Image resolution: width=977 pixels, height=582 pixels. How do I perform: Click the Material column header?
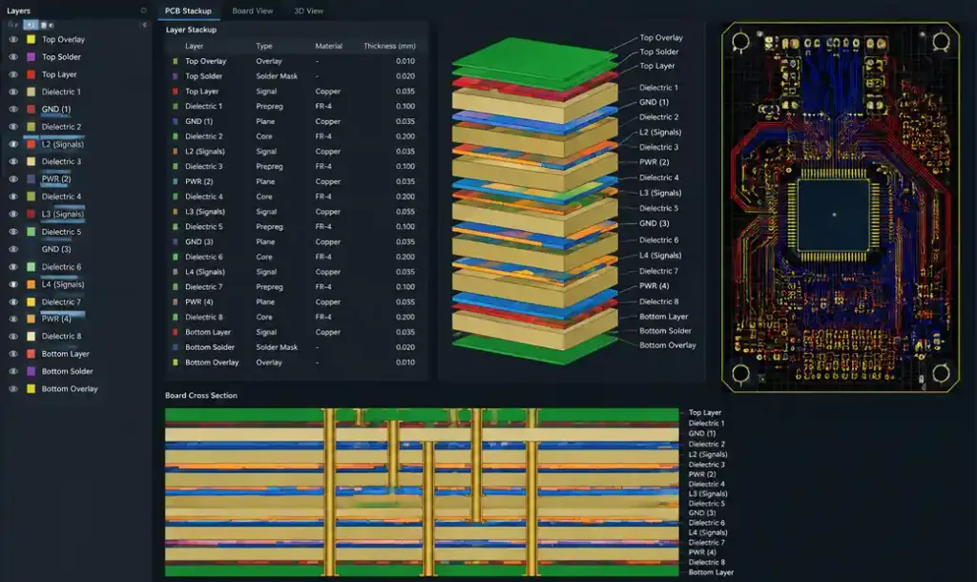click(x=328, y=46)
